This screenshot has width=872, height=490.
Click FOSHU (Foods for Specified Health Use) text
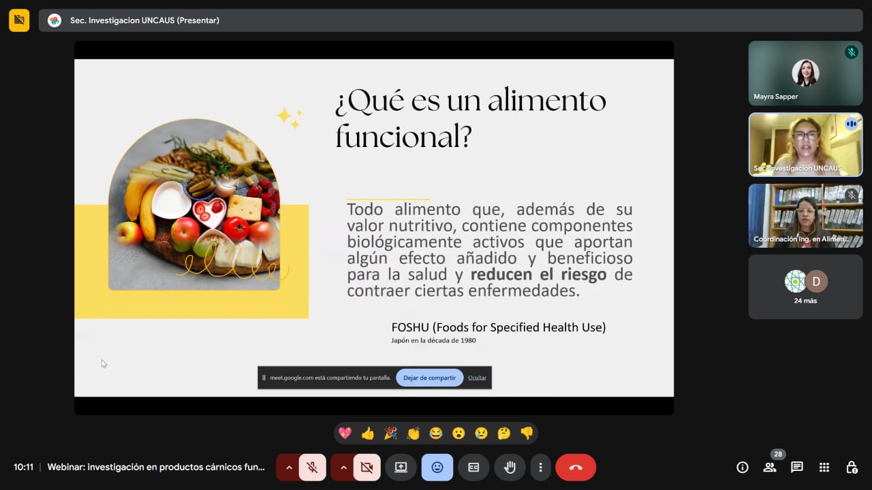(499, 327)
